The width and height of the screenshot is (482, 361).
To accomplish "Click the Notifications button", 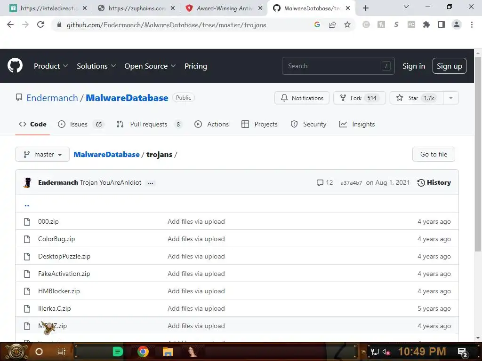I will (x=302, y=98).
